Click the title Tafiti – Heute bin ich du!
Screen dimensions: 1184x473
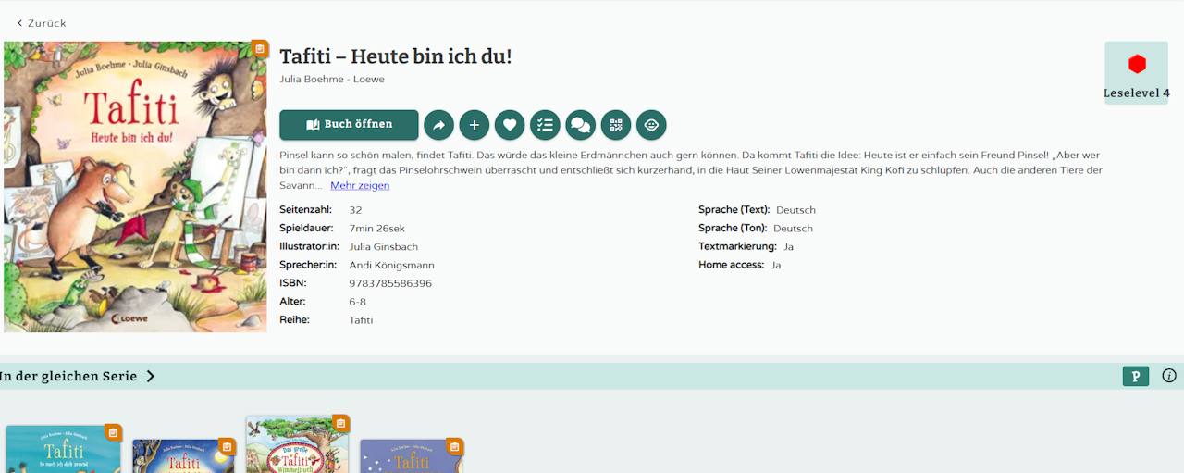click(396, 56)
